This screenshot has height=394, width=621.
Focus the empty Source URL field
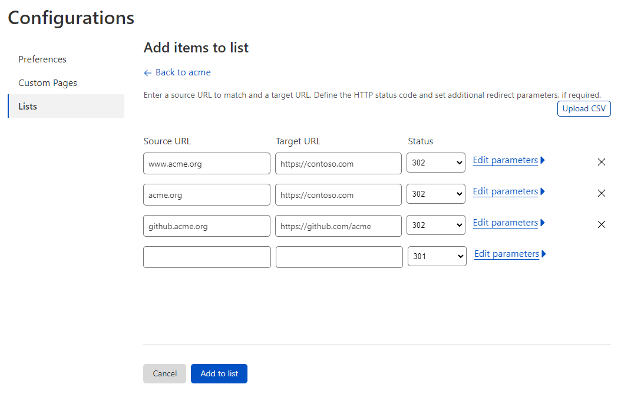tap(207, 257)
